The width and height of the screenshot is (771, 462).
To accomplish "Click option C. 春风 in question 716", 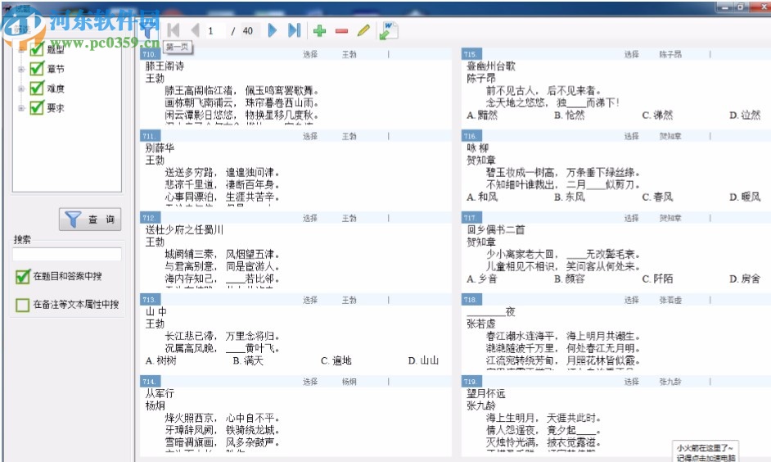I will tap(657, 197).
